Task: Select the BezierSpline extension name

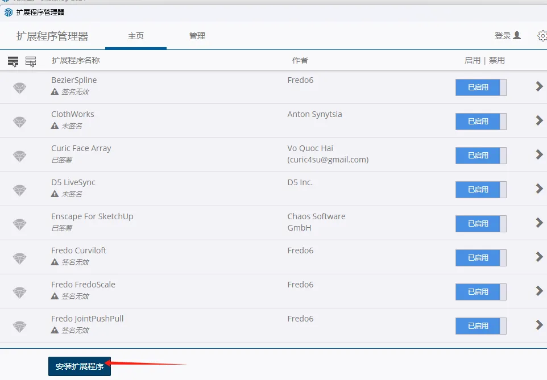Action: (x=74, y=80)
